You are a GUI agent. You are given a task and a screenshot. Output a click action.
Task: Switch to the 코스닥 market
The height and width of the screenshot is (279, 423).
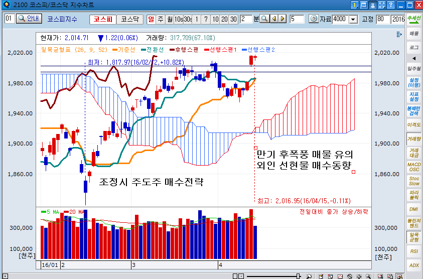pyautogui.click(x=129, y=19)
